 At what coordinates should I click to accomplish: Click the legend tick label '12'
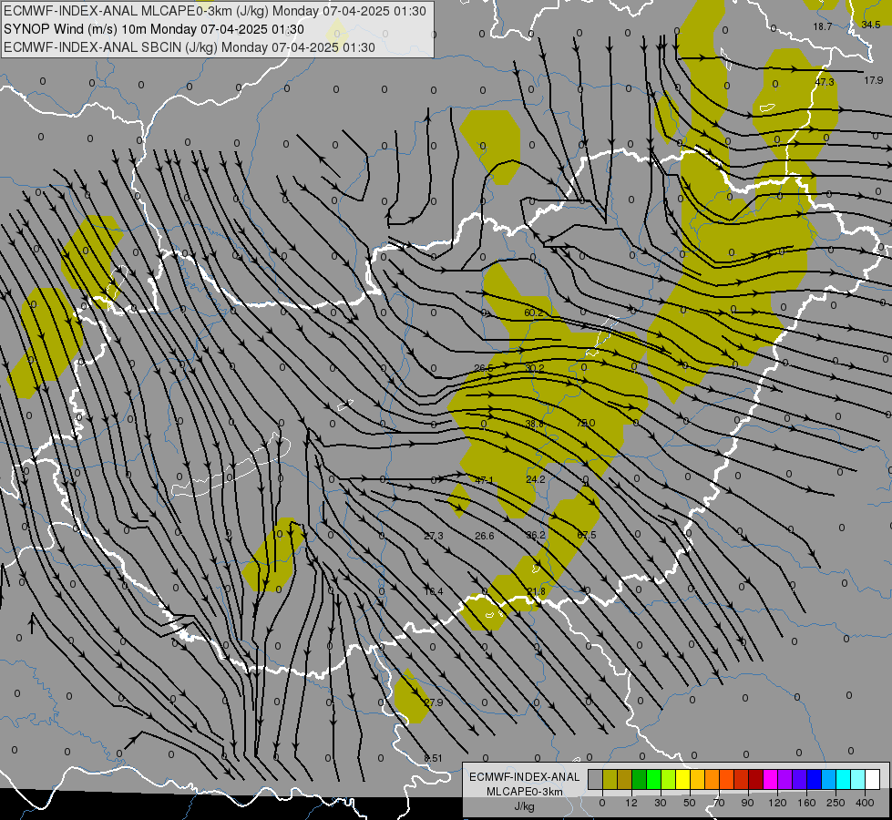[631, 803]
